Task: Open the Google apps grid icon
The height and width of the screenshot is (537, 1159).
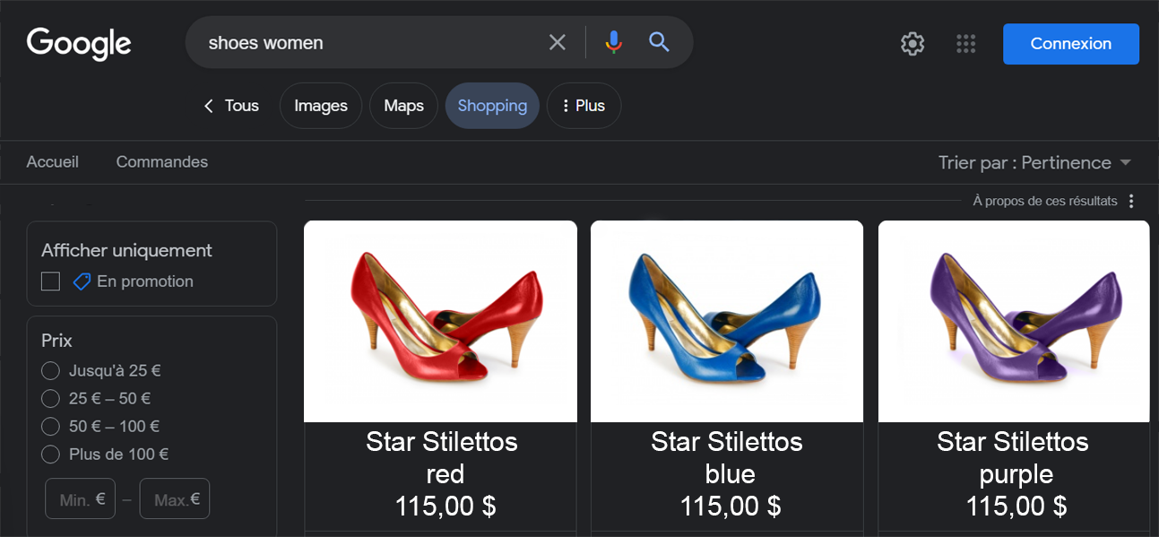Action: point(965,43)
